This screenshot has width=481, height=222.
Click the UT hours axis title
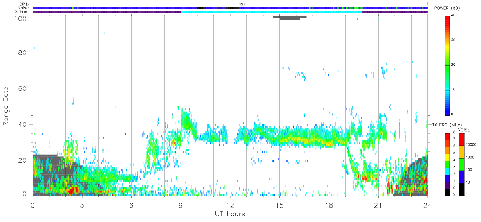(230, 214)
